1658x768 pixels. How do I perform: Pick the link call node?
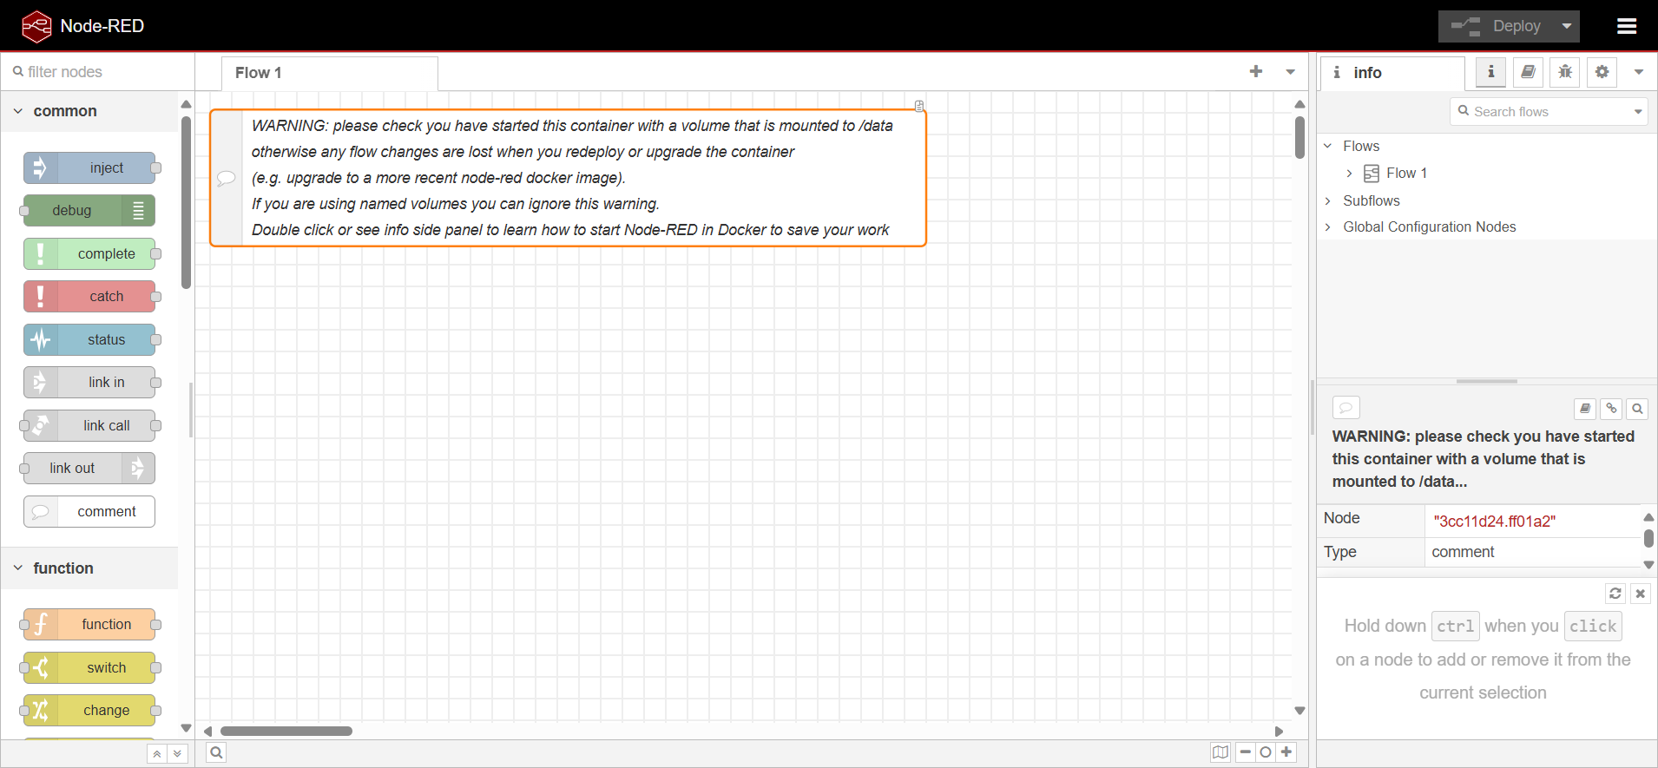coord(89,426)
